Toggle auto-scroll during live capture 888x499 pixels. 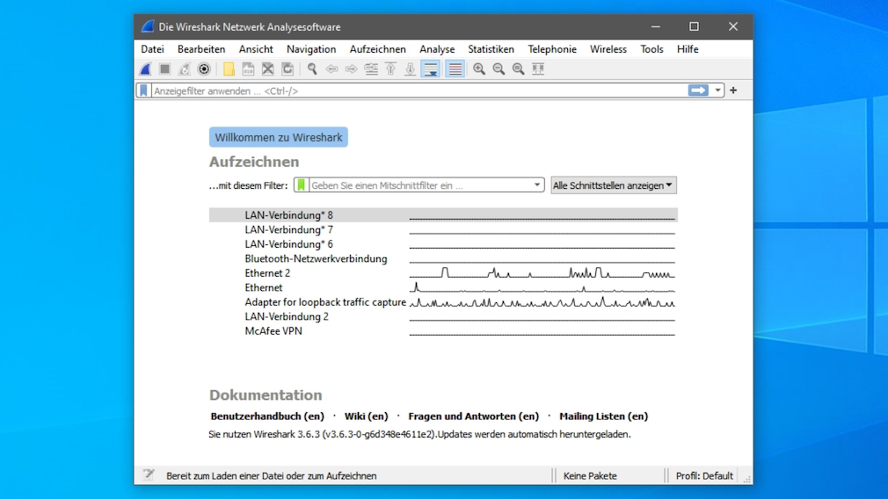(431, 69)
